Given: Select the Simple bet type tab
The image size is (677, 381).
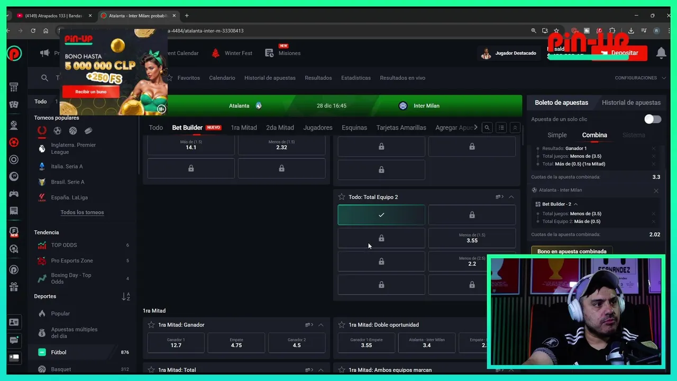Looking at the screenshot, I should [557, 135].
